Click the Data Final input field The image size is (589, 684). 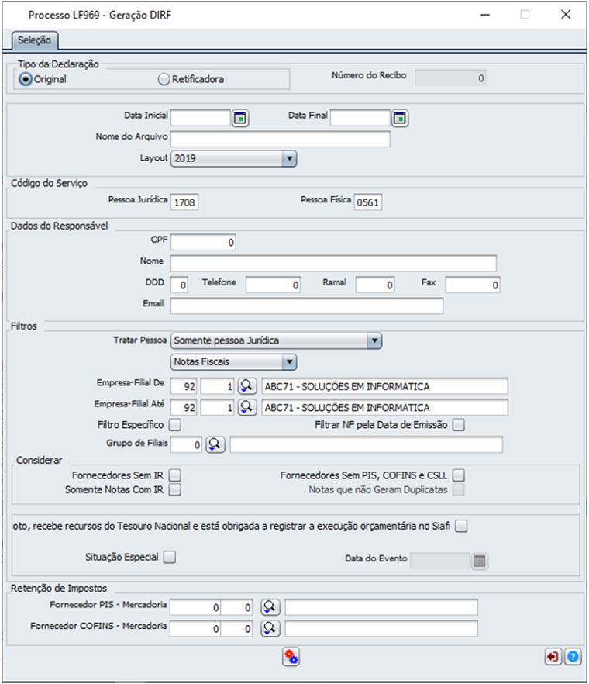(x=360, y=118)
